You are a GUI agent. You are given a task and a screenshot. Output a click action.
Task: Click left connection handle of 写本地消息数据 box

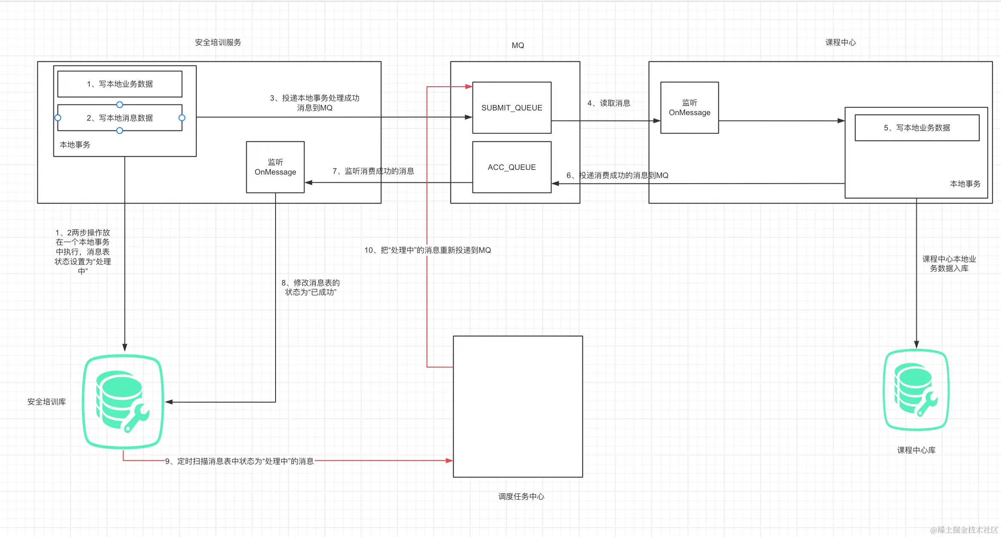click(x=58, y=118)
